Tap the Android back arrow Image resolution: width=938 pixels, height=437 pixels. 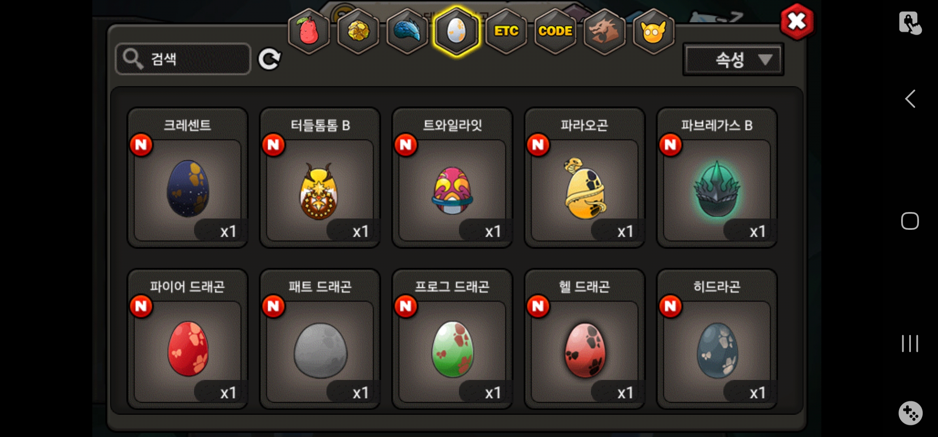click(910, 99)
